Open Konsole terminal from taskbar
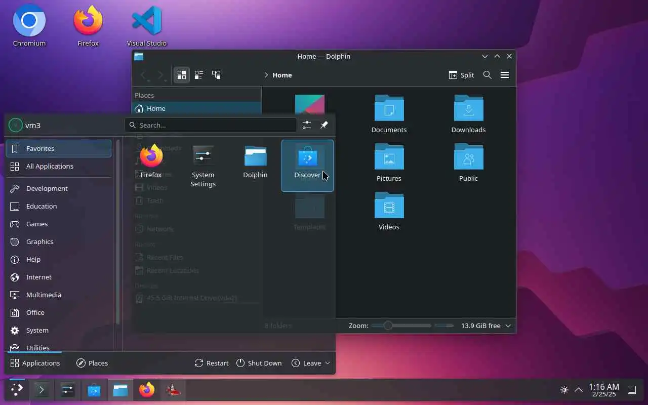 click(42, 390)
